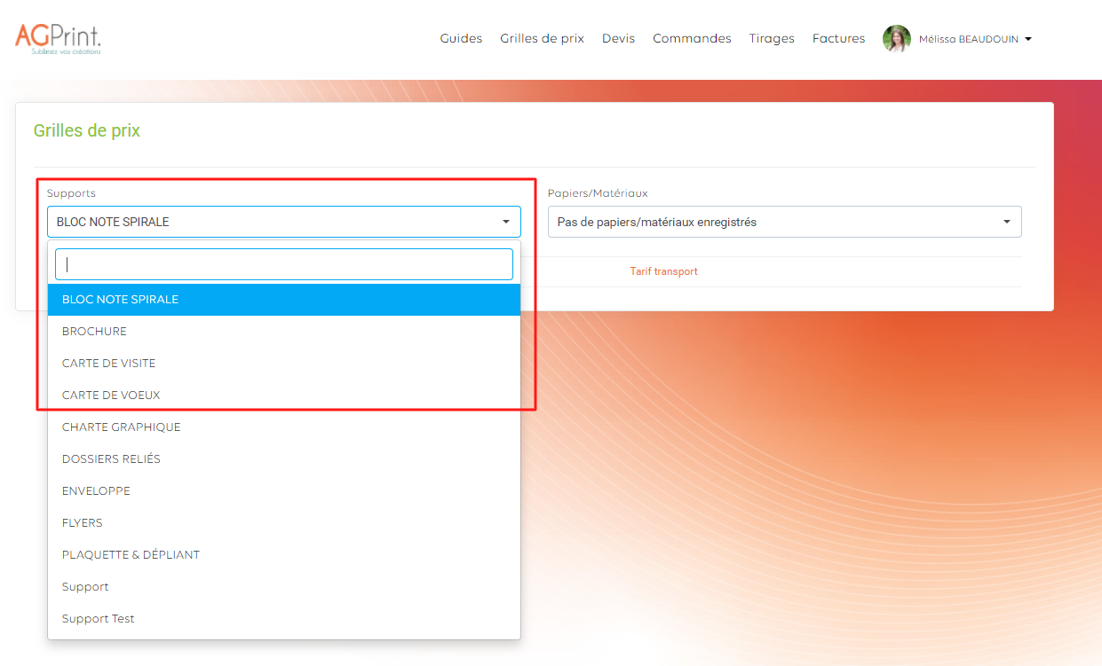
Task: Select PLAQUETTE & DÉPLIANT option
Action: click(131, 555)
